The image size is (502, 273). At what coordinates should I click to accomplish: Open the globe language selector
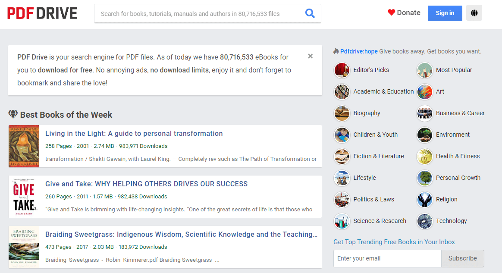tap(474, 13)
